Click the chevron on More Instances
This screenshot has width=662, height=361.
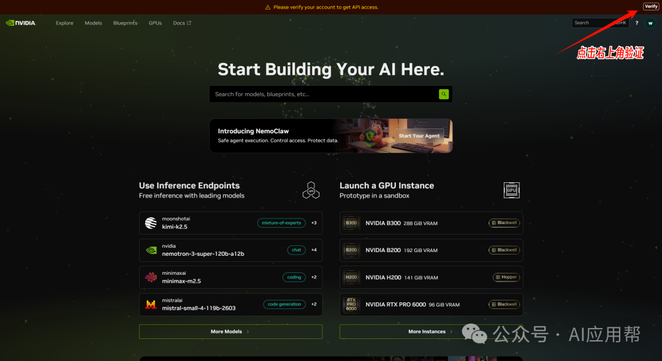coord(451,332)
